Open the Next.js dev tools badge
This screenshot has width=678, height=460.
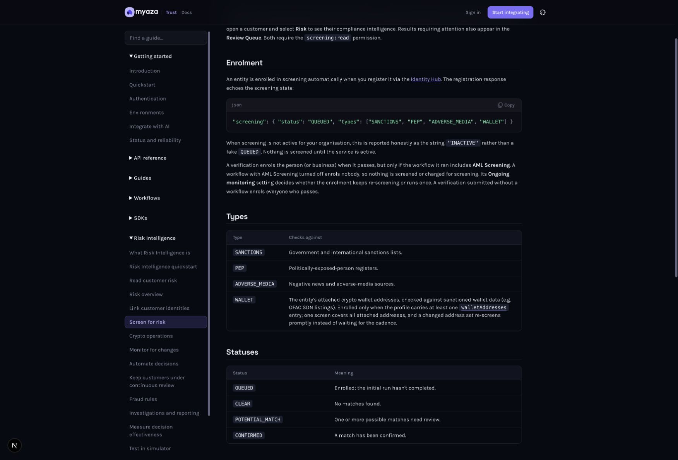point(14,445)
